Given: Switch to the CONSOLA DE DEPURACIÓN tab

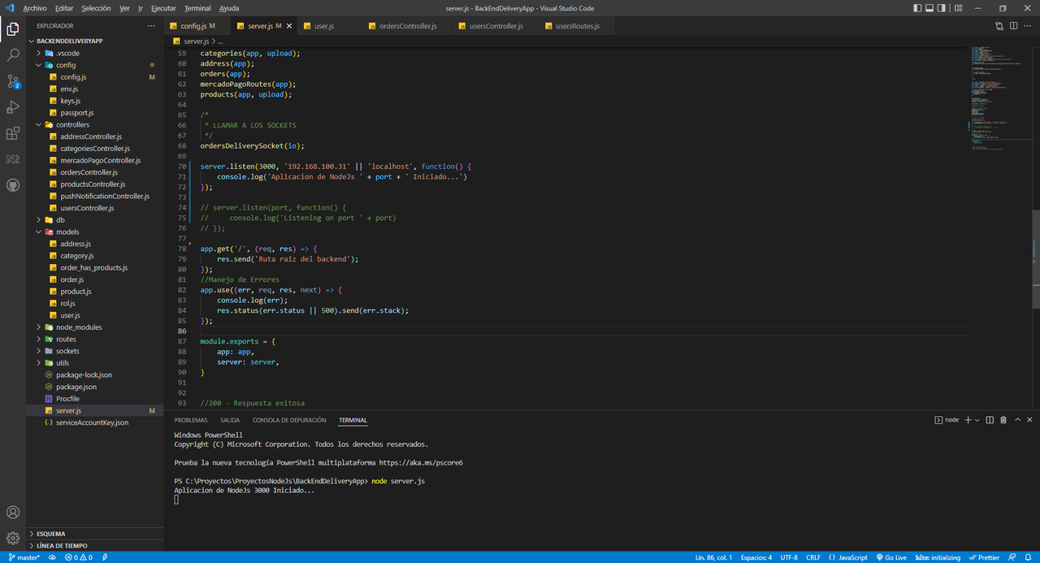Looking at the screenshot, I should coord(289,420).
